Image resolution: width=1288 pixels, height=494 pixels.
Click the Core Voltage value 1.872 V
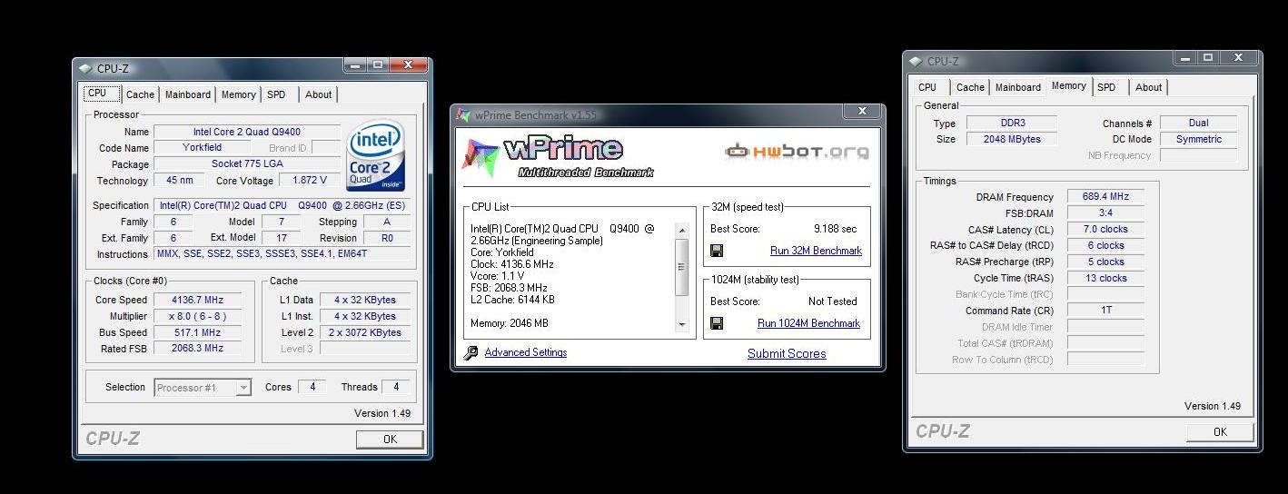coord(309,180)
